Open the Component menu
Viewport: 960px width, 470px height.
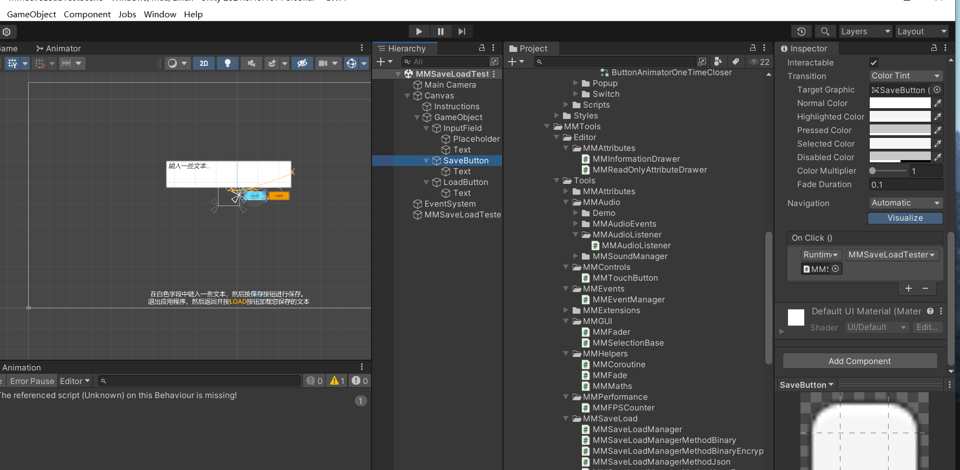87,14
